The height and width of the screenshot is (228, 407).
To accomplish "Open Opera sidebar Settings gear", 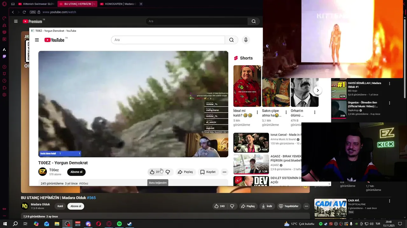I will 4,95.
